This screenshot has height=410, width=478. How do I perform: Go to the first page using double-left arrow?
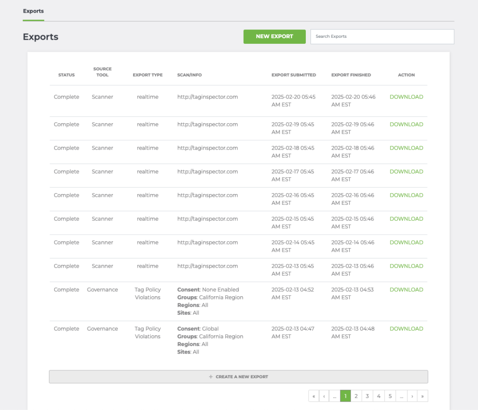pyautogui.click(x=314, y=396)
